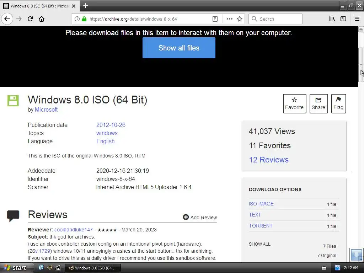Favorite this item
The width and height of the screenshot is (364, 273).
(x=294, y=103)
